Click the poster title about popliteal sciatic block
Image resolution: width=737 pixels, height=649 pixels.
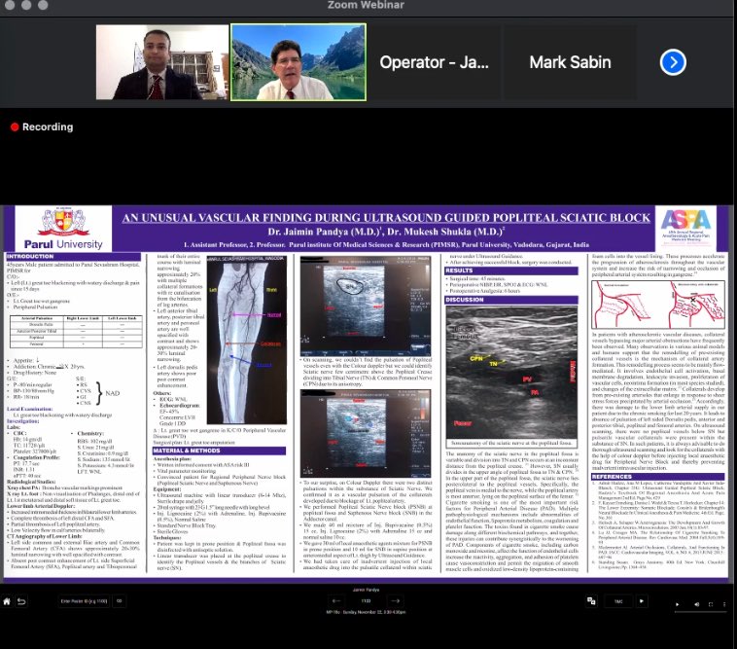pos(386,218)
